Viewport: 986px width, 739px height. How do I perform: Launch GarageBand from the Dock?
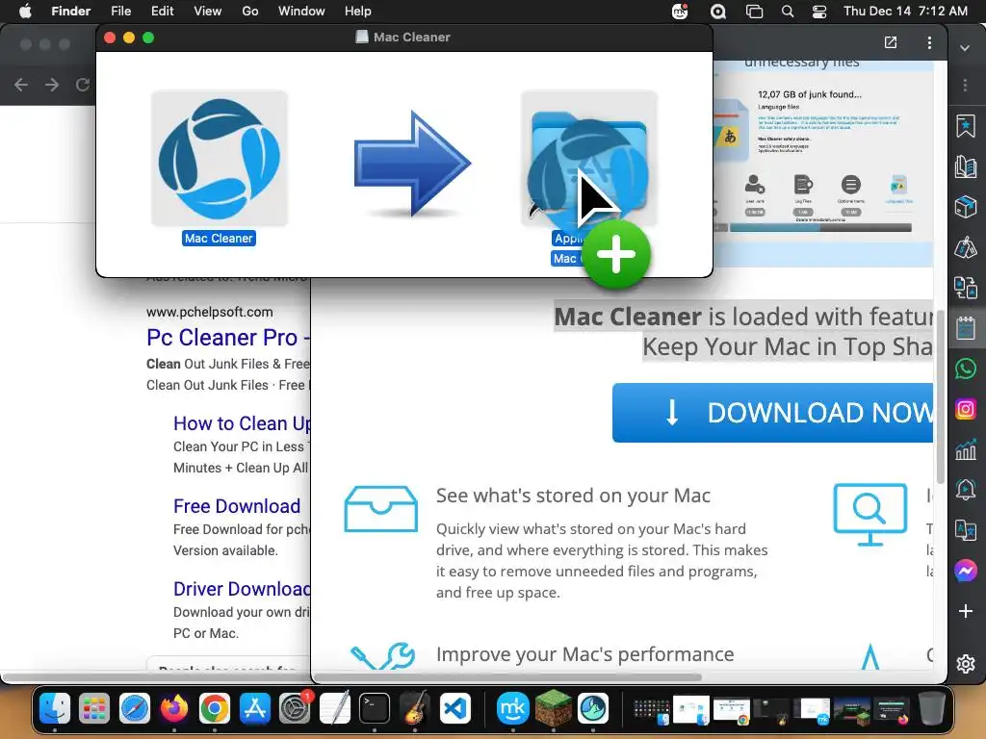tap(414, 709)
